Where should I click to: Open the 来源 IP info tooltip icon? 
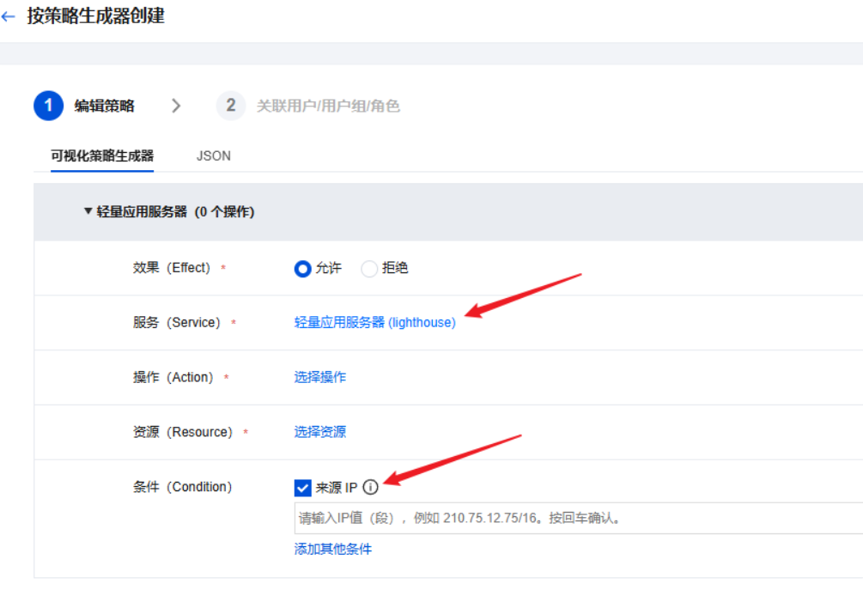(x=370, y=487)
